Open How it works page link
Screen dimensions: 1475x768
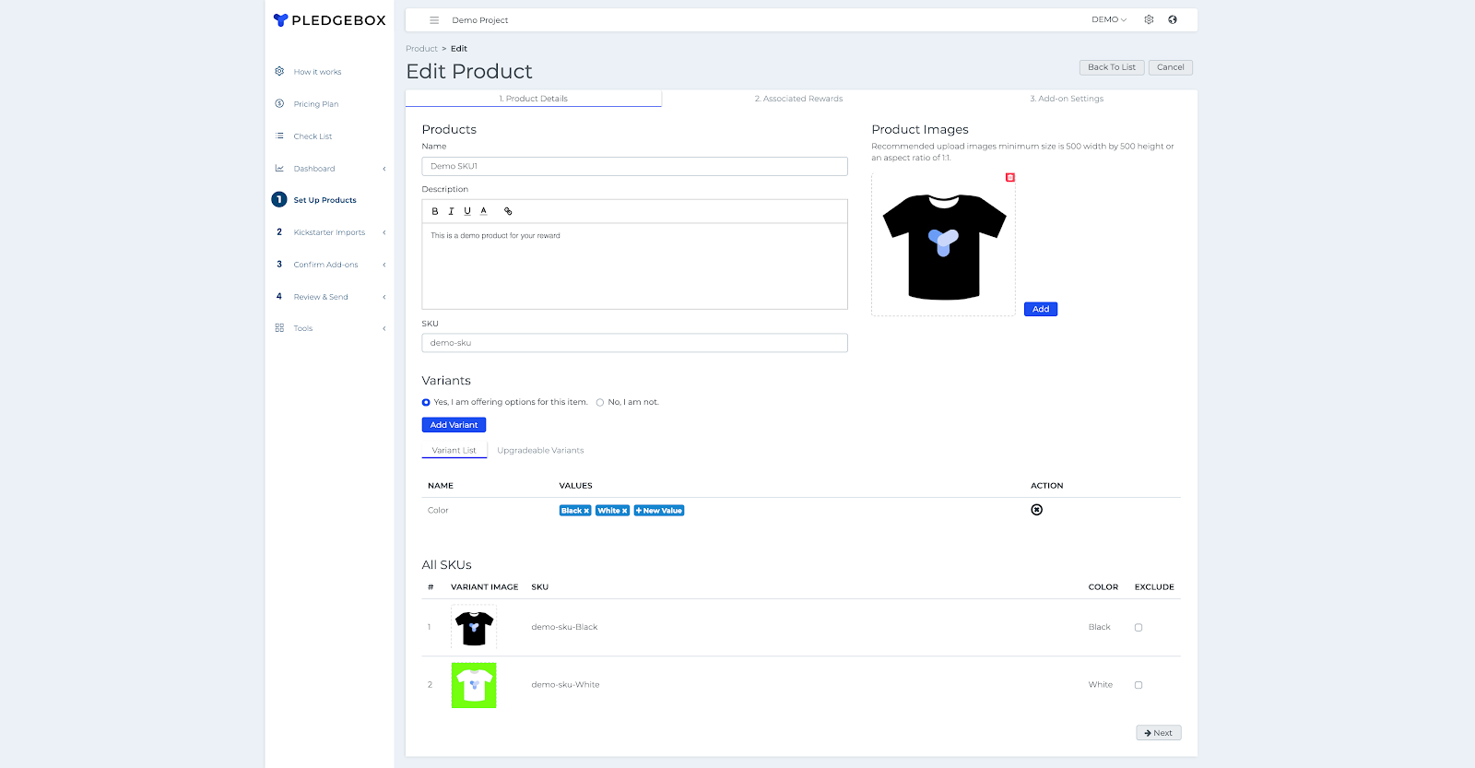coord(317,72)
